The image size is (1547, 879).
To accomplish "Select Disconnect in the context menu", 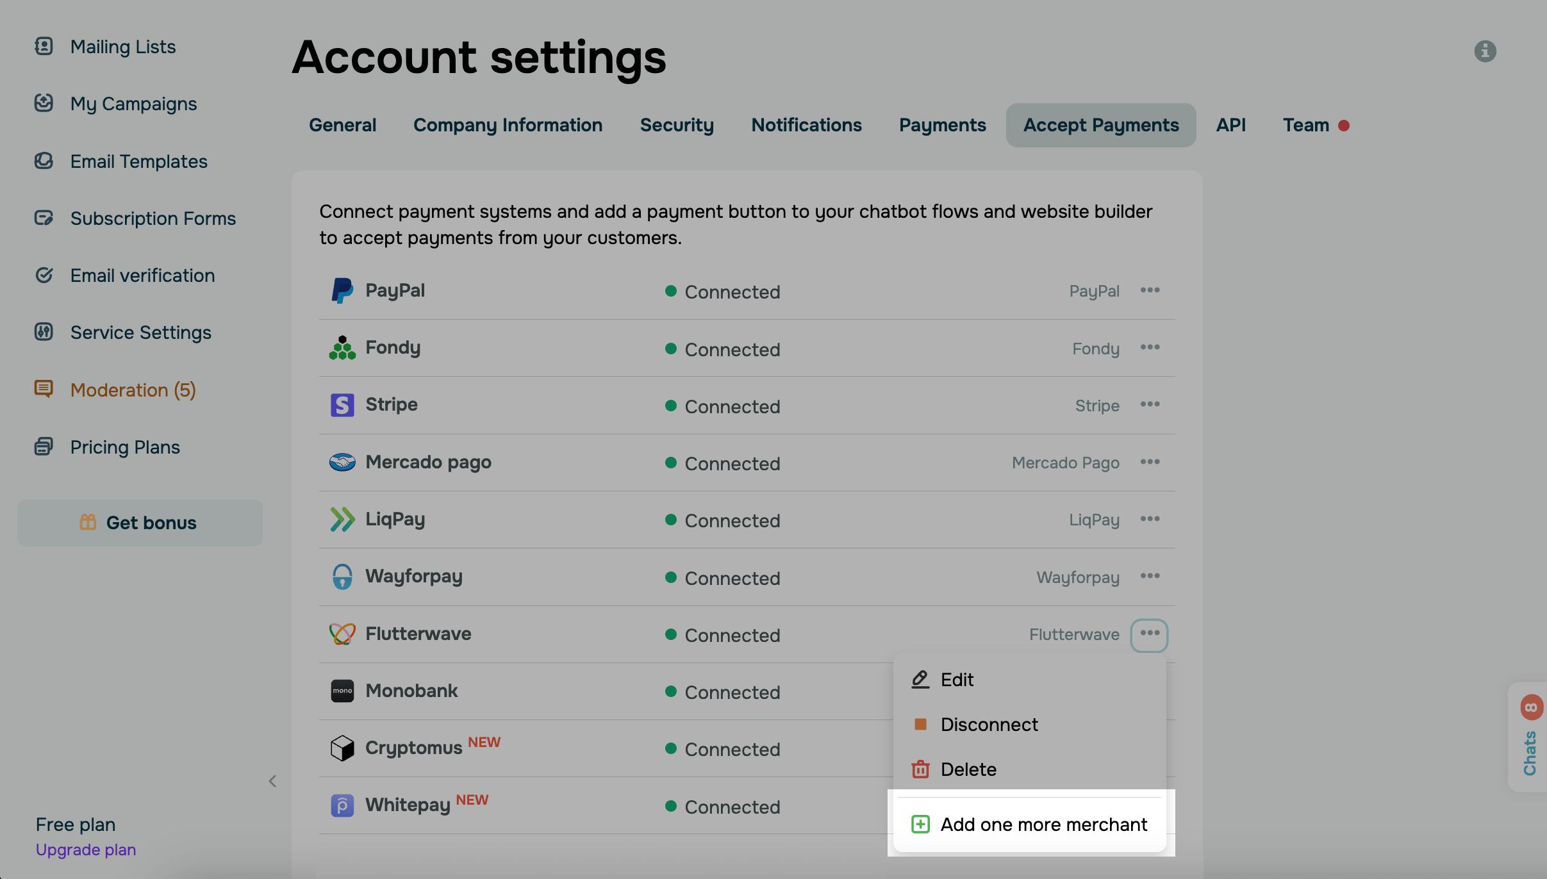I will click(x=989, y=725).
